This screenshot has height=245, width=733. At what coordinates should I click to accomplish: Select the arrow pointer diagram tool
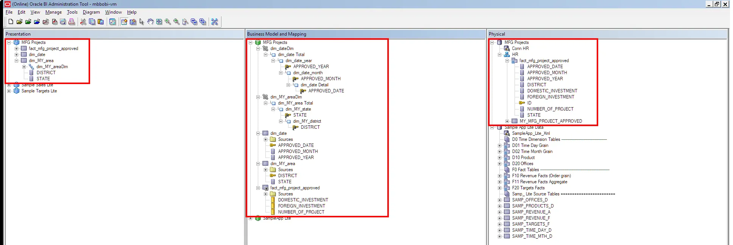click(142, 22)
